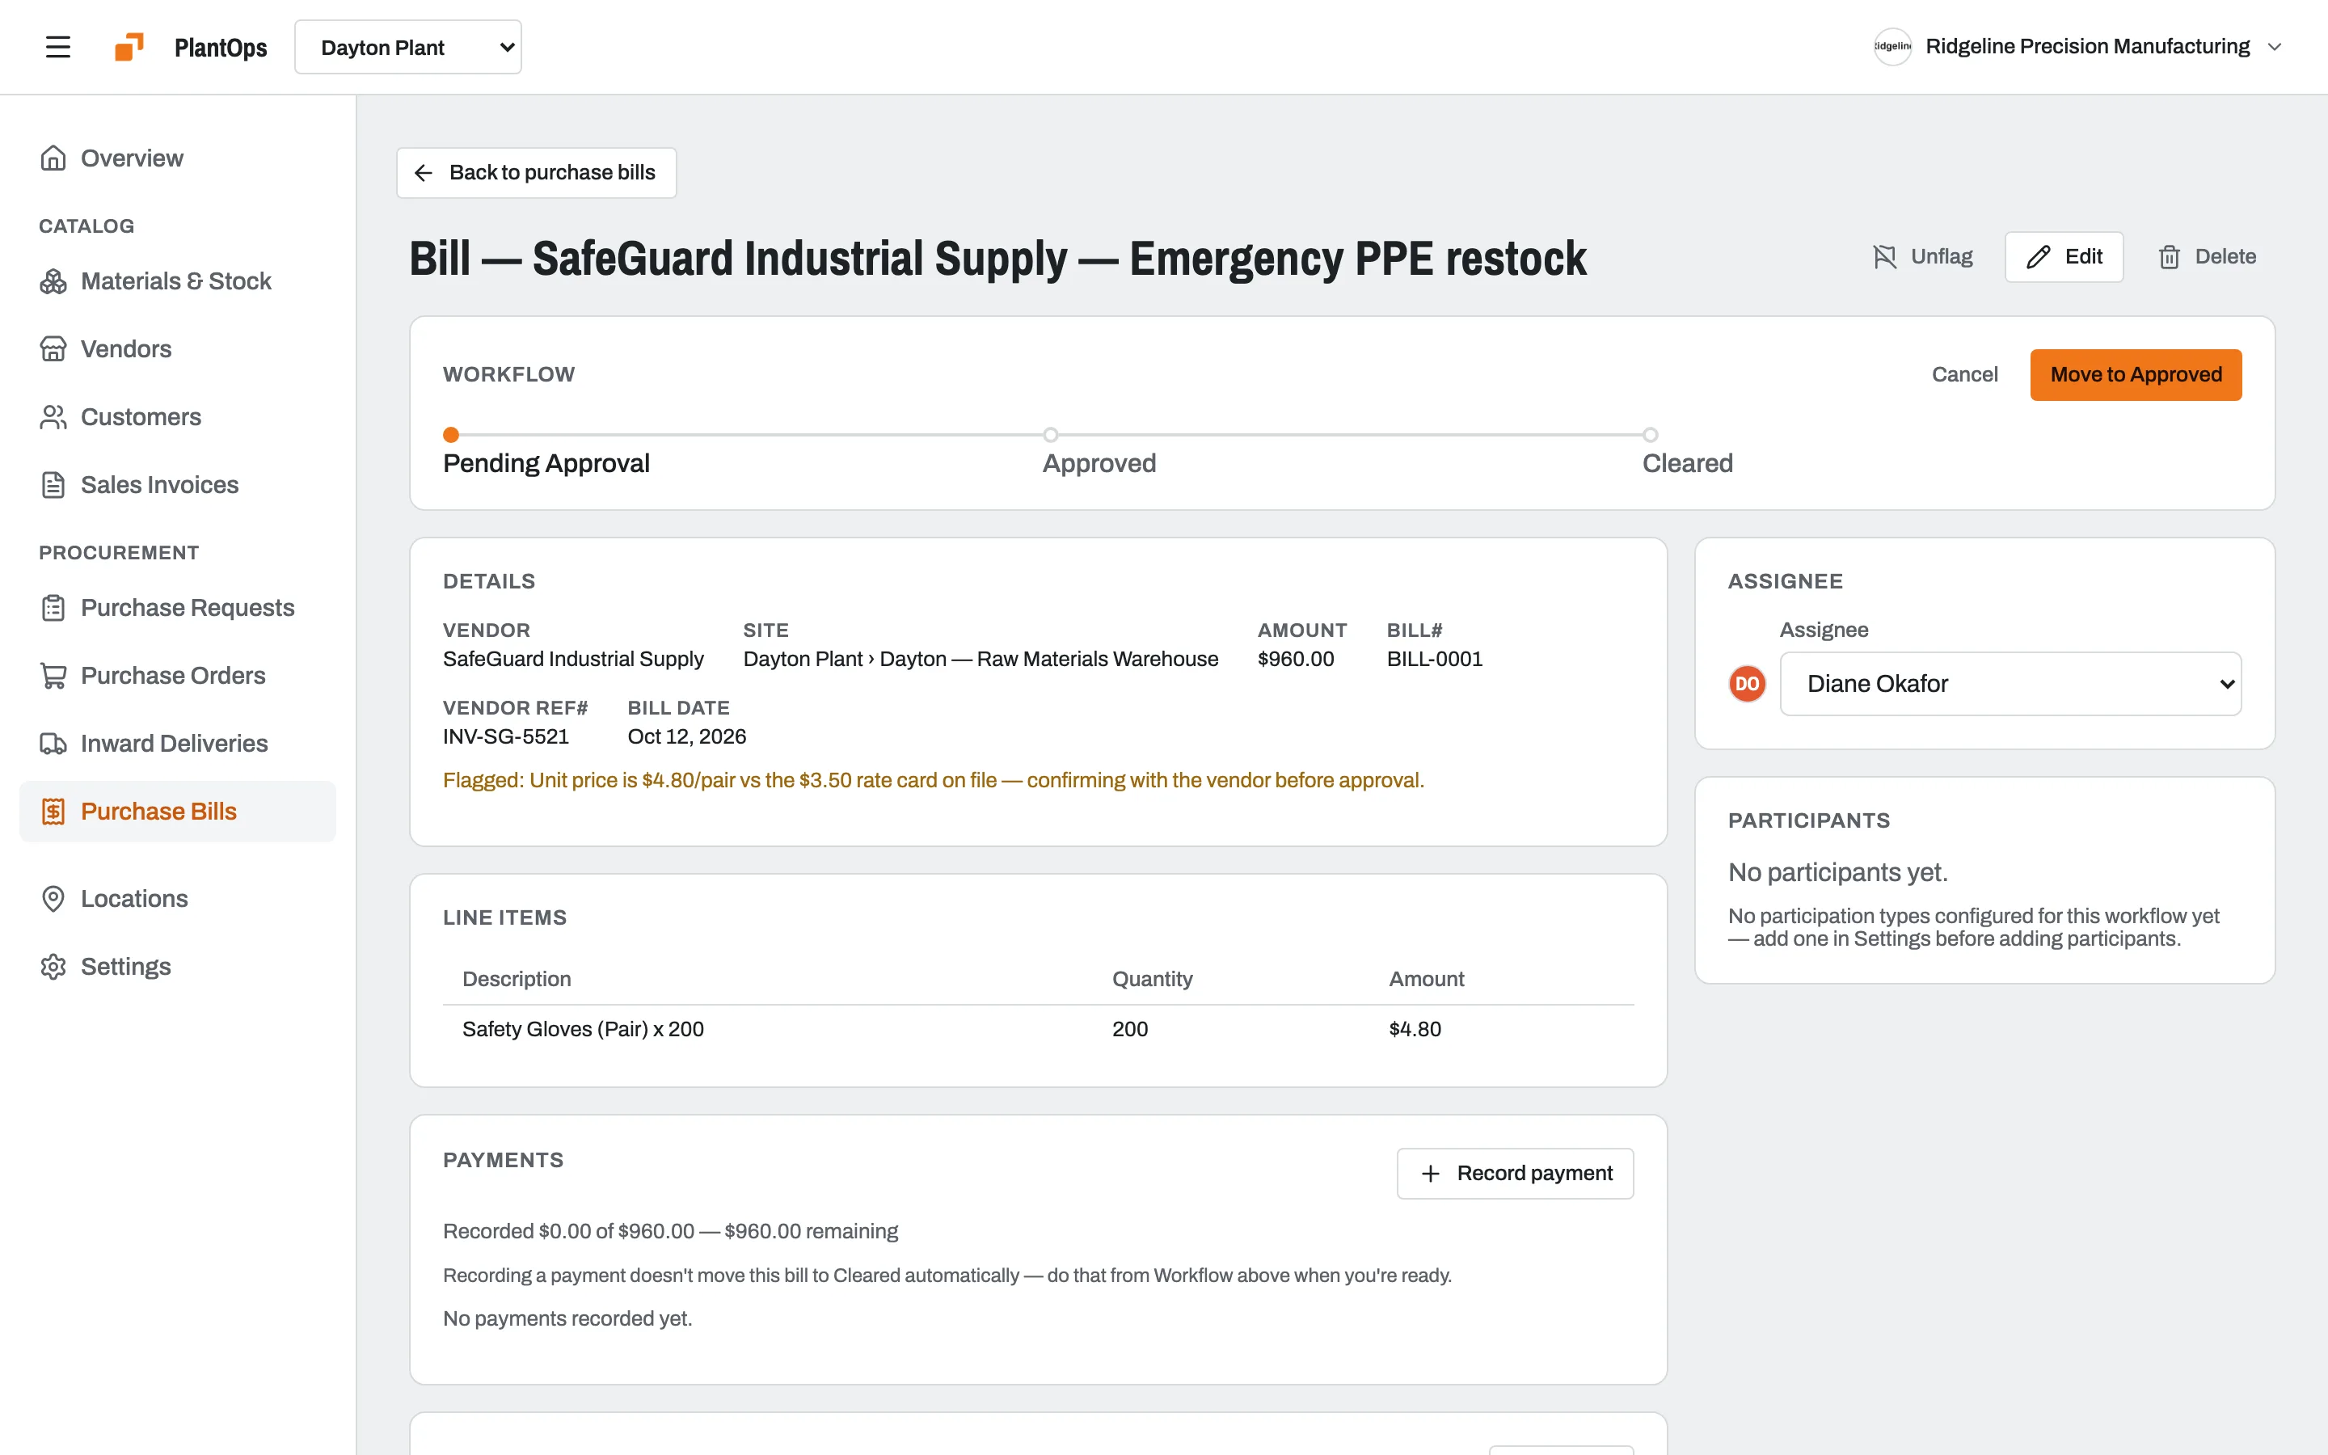
Task: Click the amount $960.00 in details
Action: (x=1295, y=659)
